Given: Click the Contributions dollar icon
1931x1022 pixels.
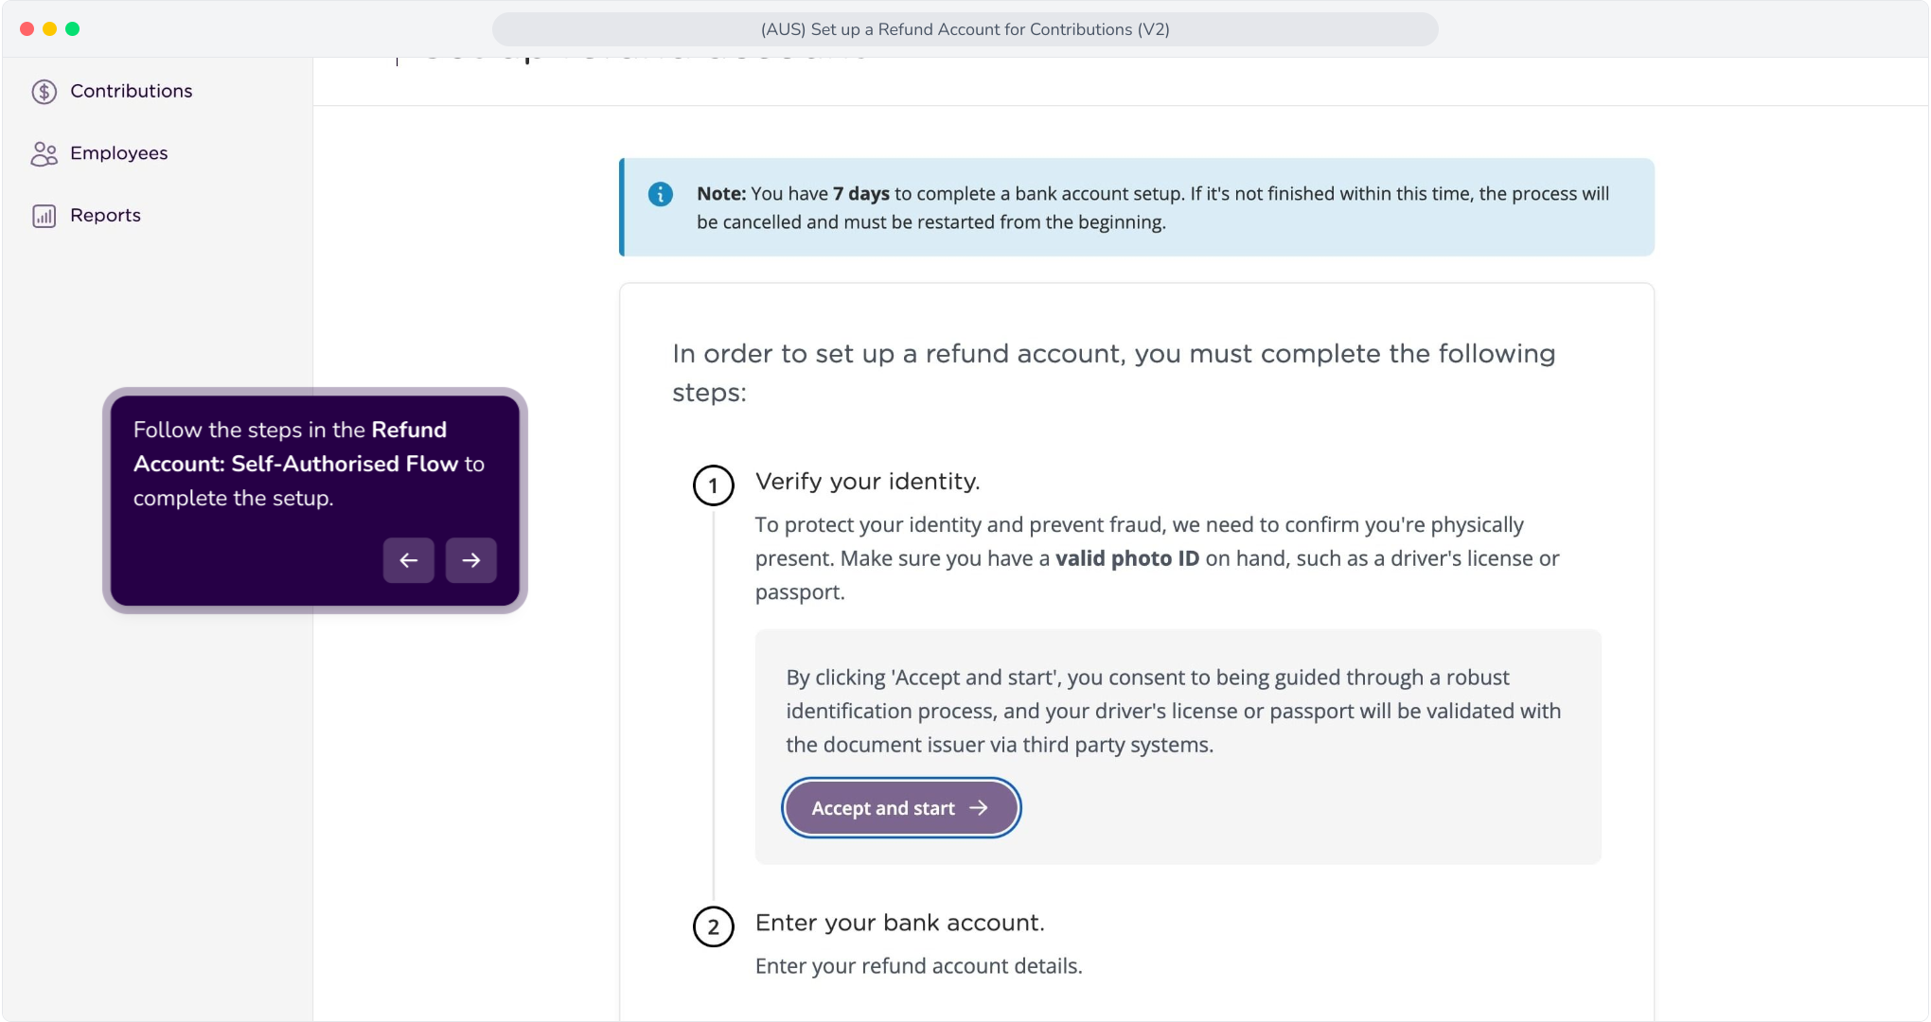Looking at the screenshot, I should pos(44,91).
